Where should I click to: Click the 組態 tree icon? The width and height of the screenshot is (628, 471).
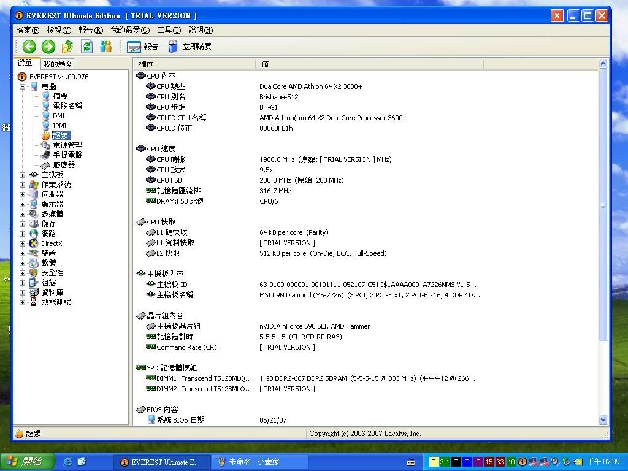click(x=34, y=283)
